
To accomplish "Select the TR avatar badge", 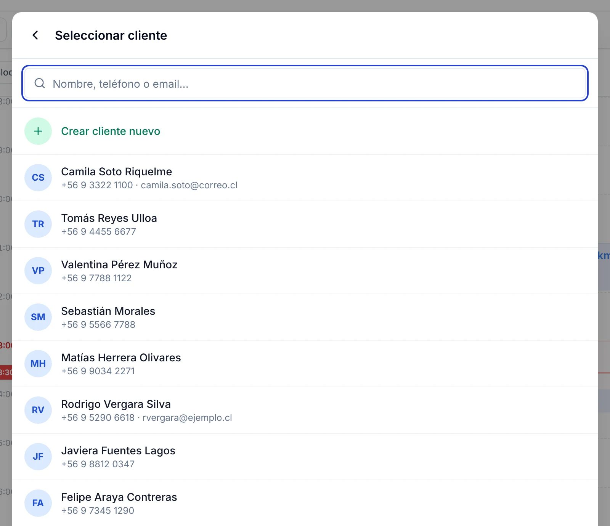I will point(38,224).
